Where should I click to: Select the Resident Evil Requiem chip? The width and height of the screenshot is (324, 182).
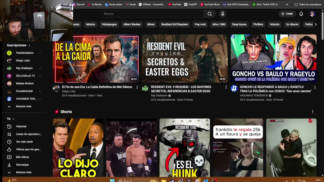tap(175, 24)
